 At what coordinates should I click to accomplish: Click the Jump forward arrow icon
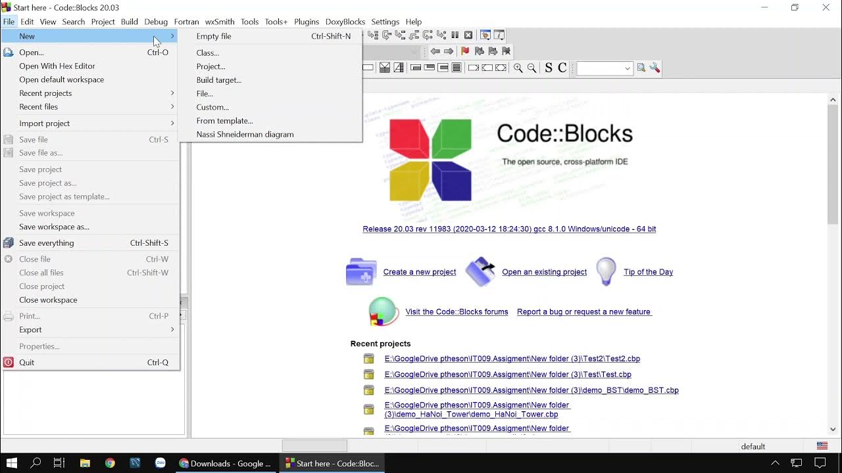click(449, 51)
